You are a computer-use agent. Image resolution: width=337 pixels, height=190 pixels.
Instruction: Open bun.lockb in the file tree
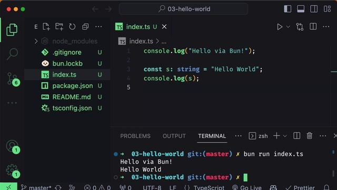[x=67, y=63]
